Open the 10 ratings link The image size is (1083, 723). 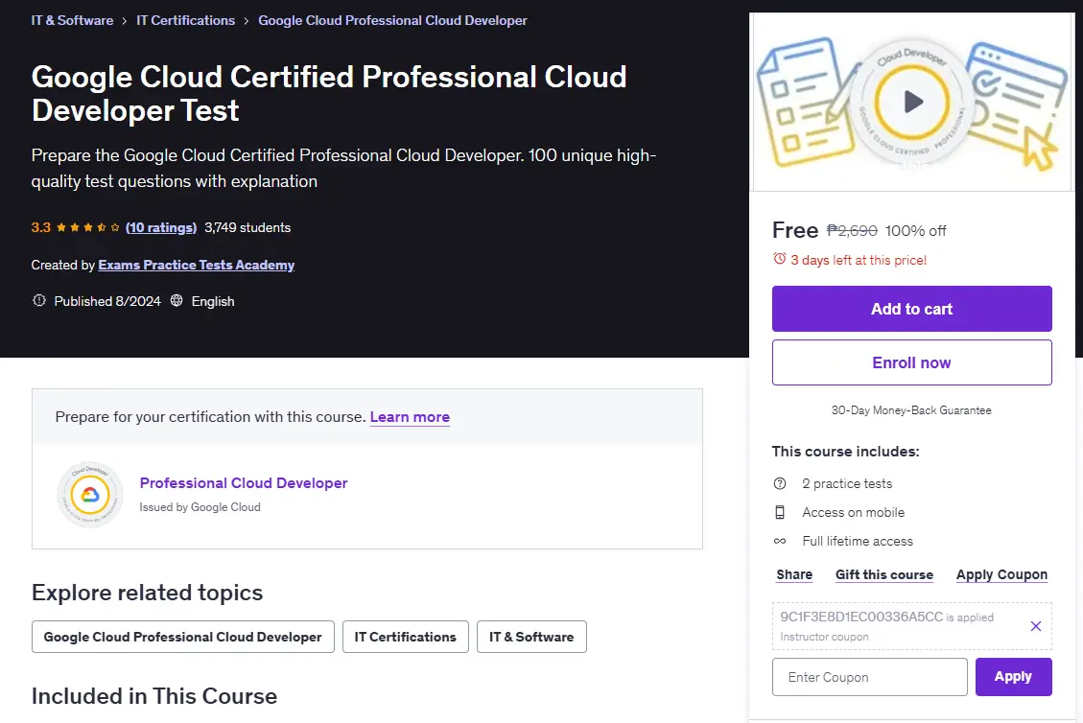(x=161, y=227)
